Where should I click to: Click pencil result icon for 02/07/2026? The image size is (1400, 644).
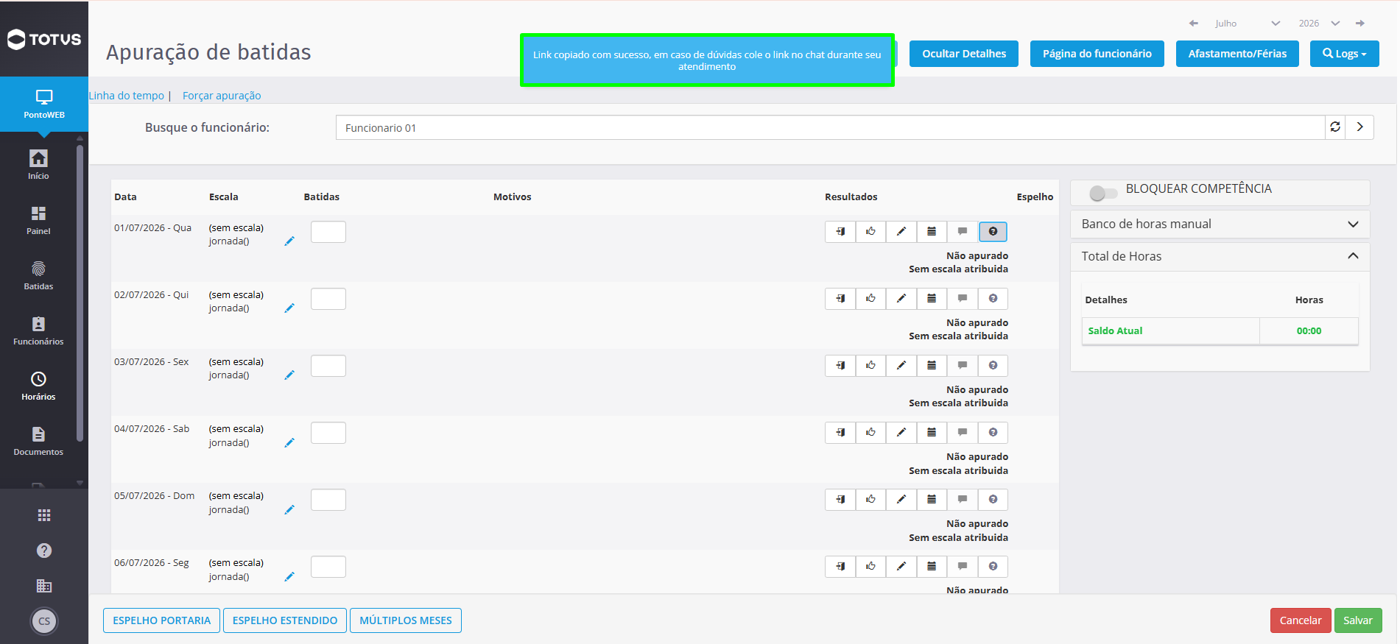tap(901, 299)
